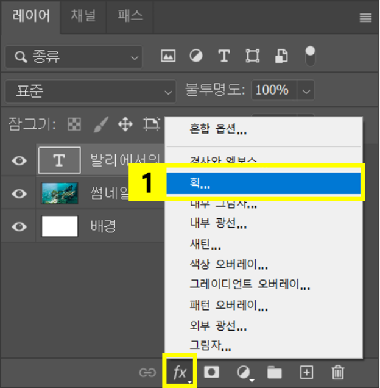
Task: Hide the 배경 layer
Action: 19,226
